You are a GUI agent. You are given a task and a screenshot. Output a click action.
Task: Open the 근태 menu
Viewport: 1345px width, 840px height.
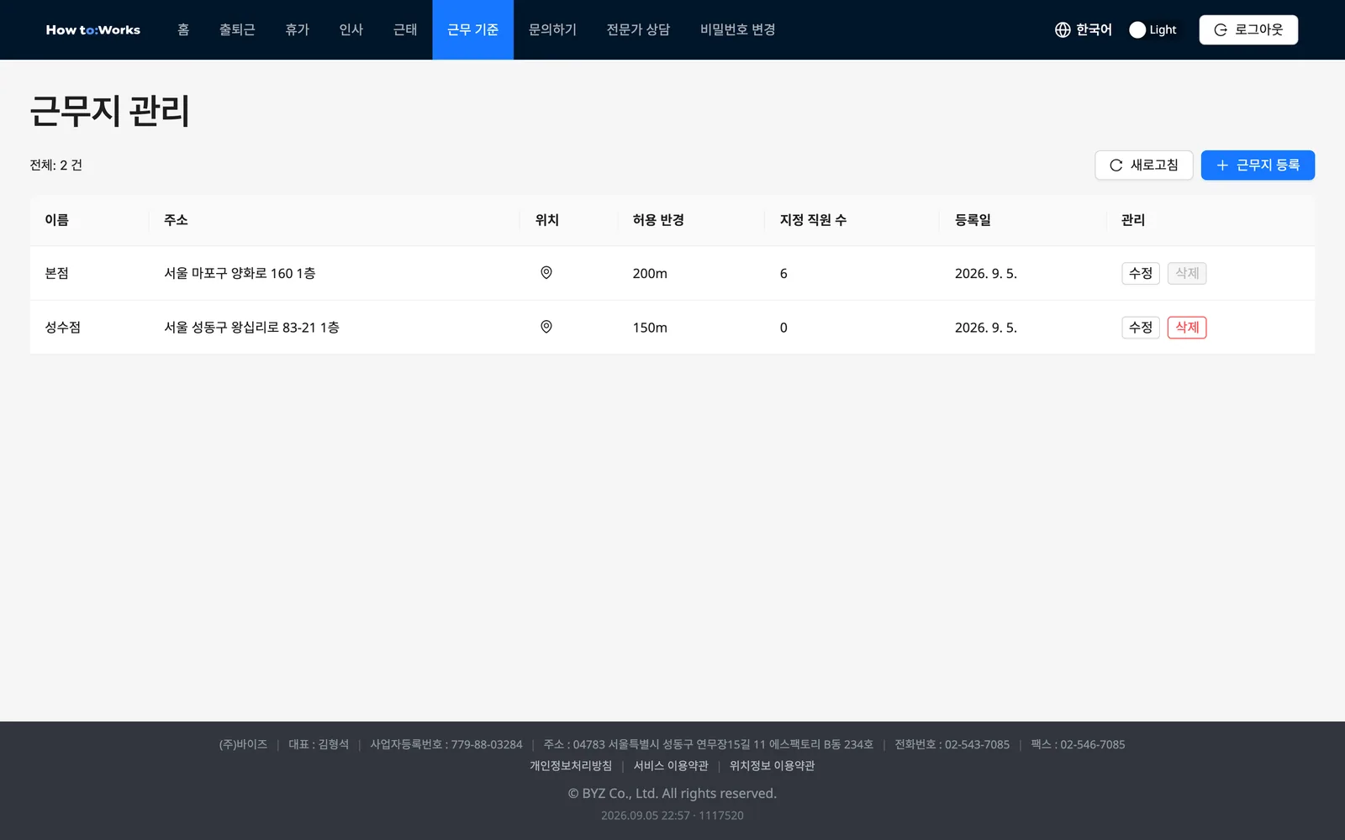pos(405,29)
